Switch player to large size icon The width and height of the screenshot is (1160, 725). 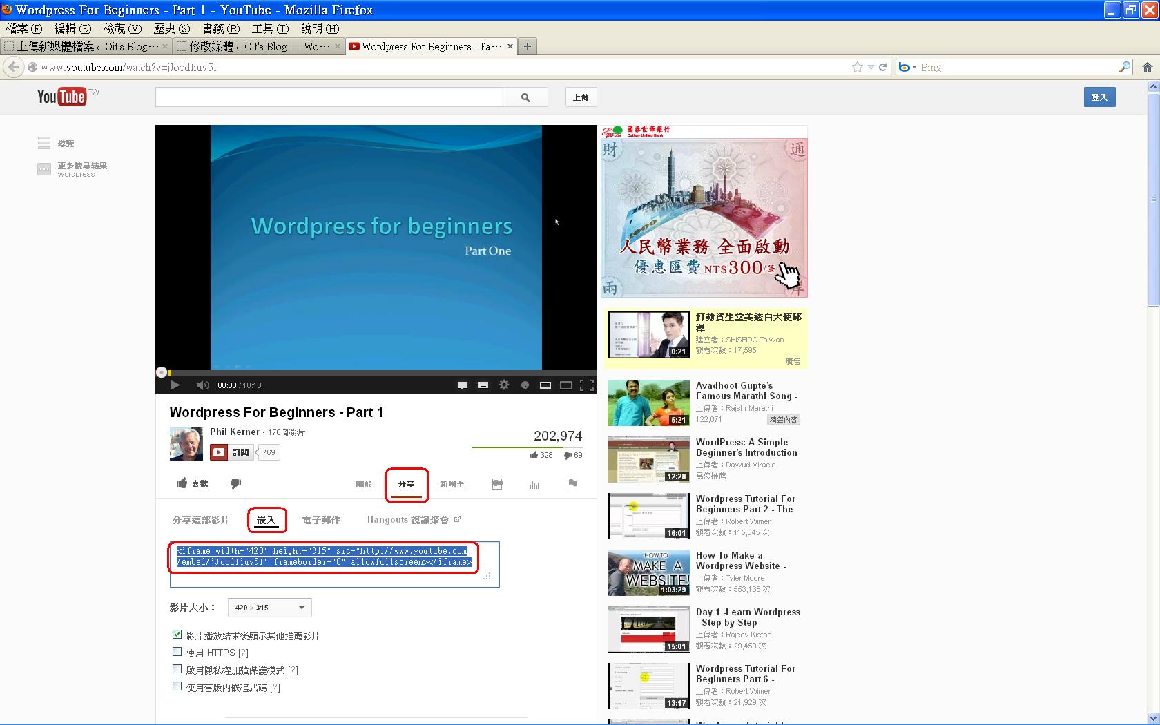tap(566, 385)
